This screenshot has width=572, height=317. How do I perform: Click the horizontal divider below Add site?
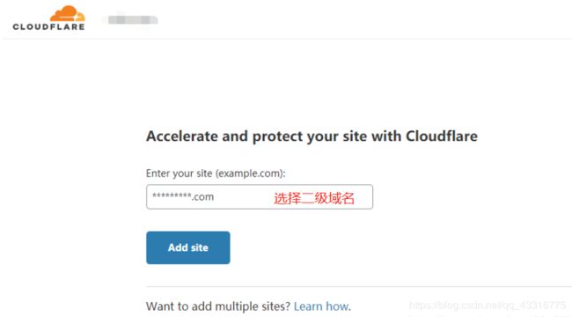359,287
